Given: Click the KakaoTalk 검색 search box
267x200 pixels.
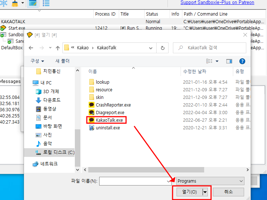Looking at the screenshot, I should click(210, 48).
